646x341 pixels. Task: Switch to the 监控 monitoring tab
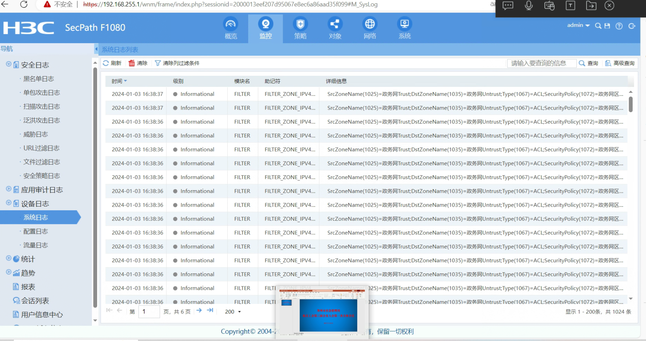[265, 29]
